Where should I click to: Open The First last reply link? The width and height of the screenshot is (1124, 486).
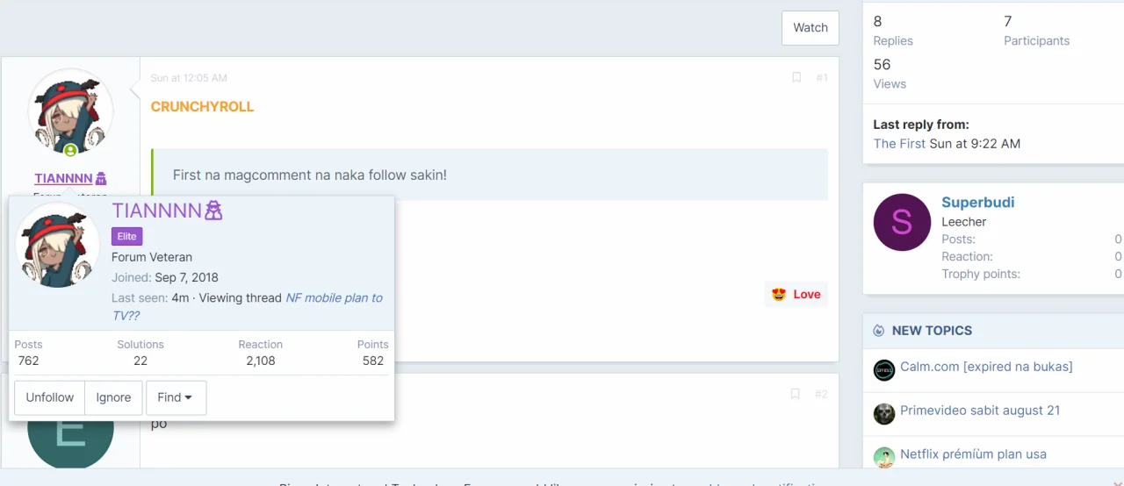tap(899, 143)
